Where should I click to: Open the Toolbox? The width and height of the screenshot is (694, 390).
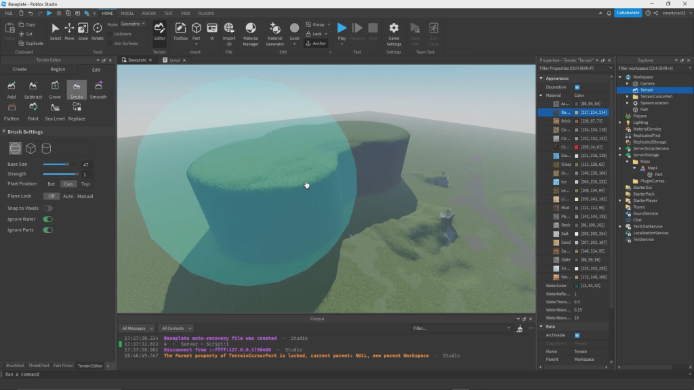180,31
